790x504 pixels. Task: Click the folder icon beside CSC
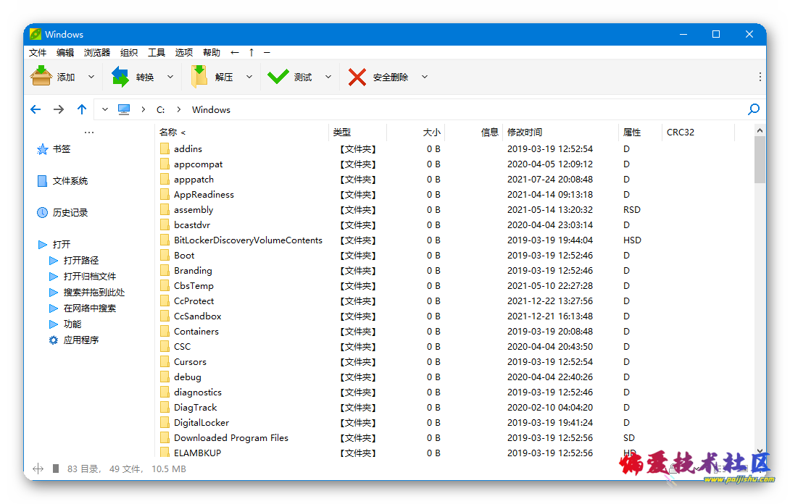[165, 346]
